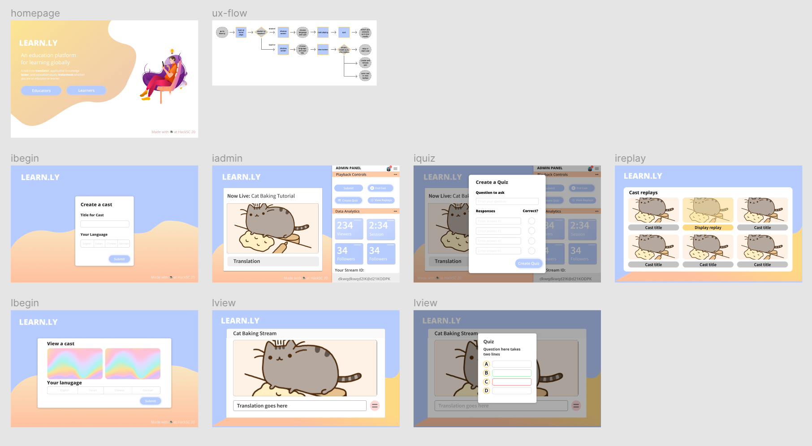Click the Educators button on the homepage frame
The width and height of the screenshot is (812, 446).
[x=41, y=90]
